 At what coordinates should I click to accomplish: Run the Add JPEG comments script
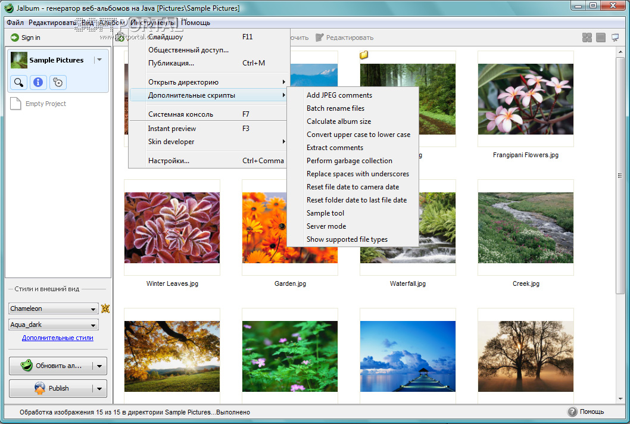(x=353, y=95)
